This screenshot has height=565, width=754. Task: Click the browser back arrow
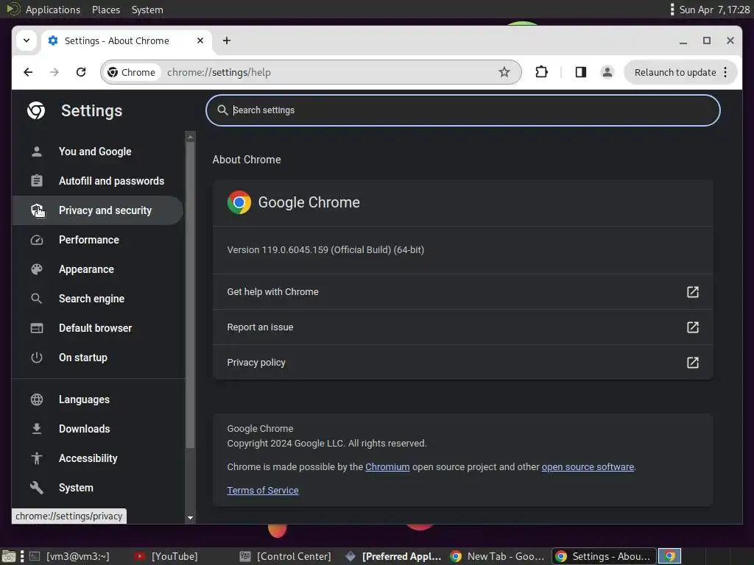(x=28, y=72)
